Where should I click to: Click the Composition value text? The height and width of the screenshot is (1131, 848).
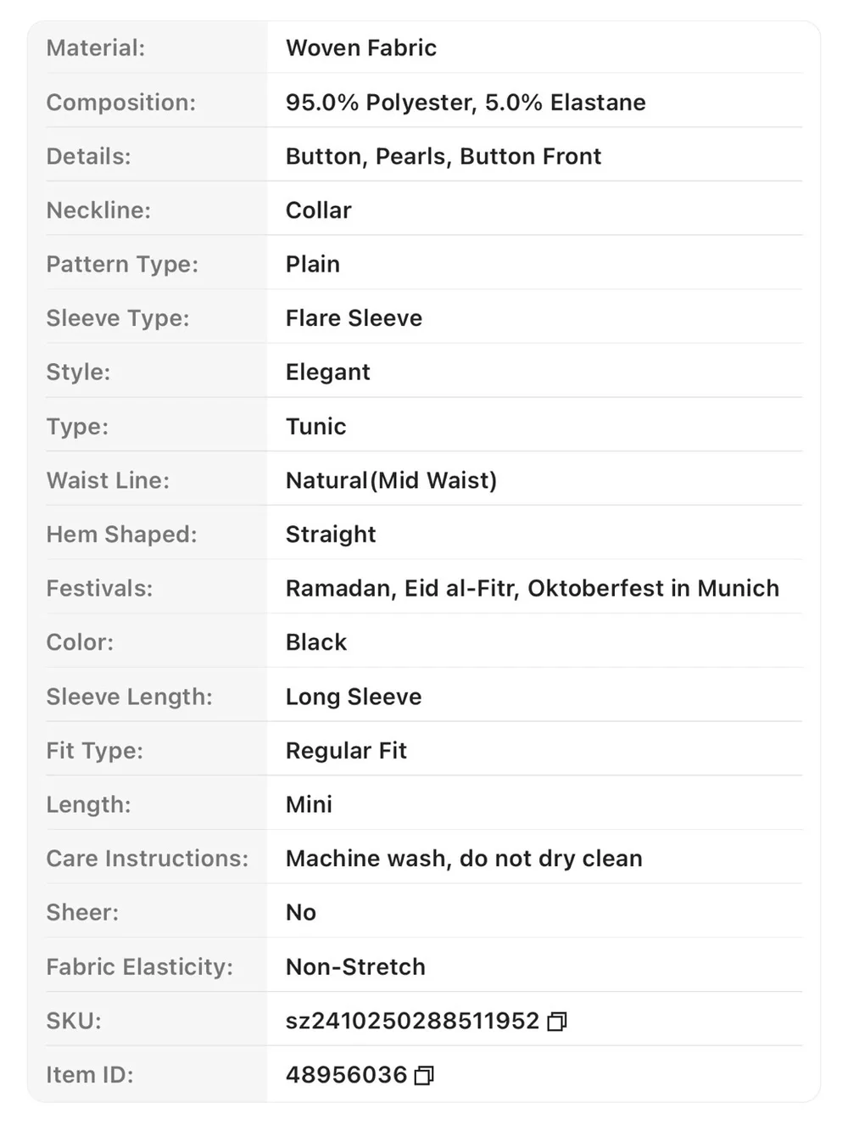point(466,103)
